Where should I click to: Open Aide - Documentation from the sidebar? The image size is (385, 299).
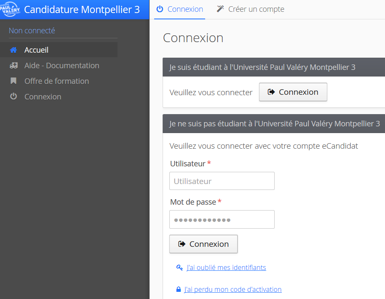[62, 66]
